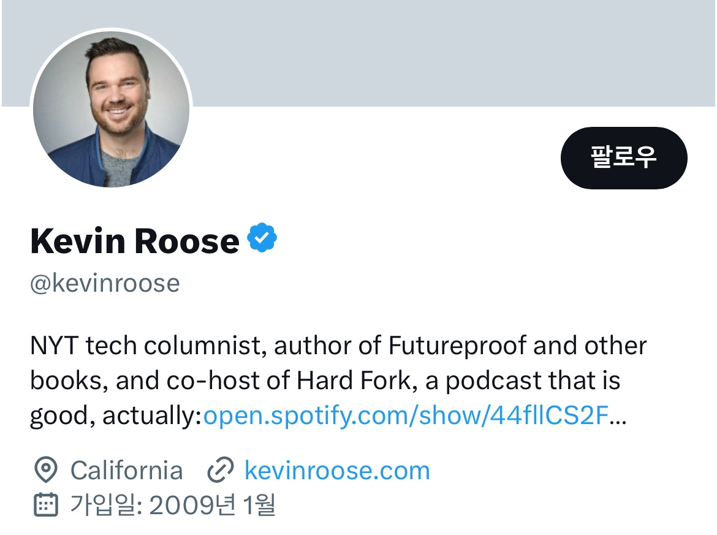Viewport: 717px width, 535px height.
Task: Click the chain link icon
Action: (x=221, y=469)
